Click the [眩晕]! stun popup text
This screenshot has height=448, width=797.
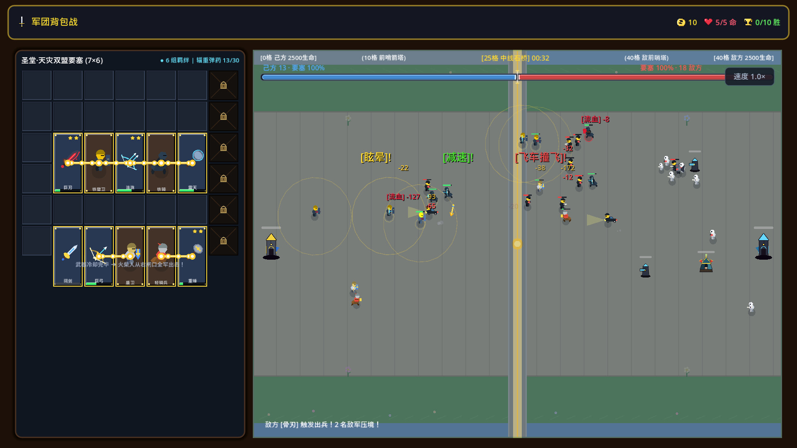(376, 158)
